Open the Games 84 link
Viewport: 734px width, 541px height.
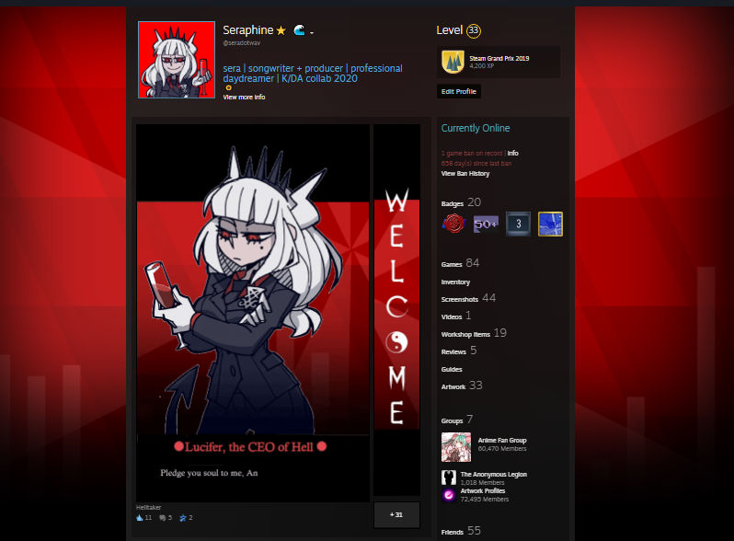point(460,263)
